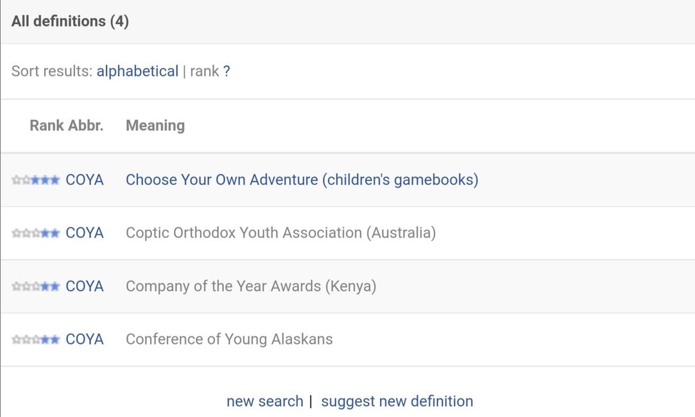Click the Meaning column header

pyautogui.click(x=155, y=125)
